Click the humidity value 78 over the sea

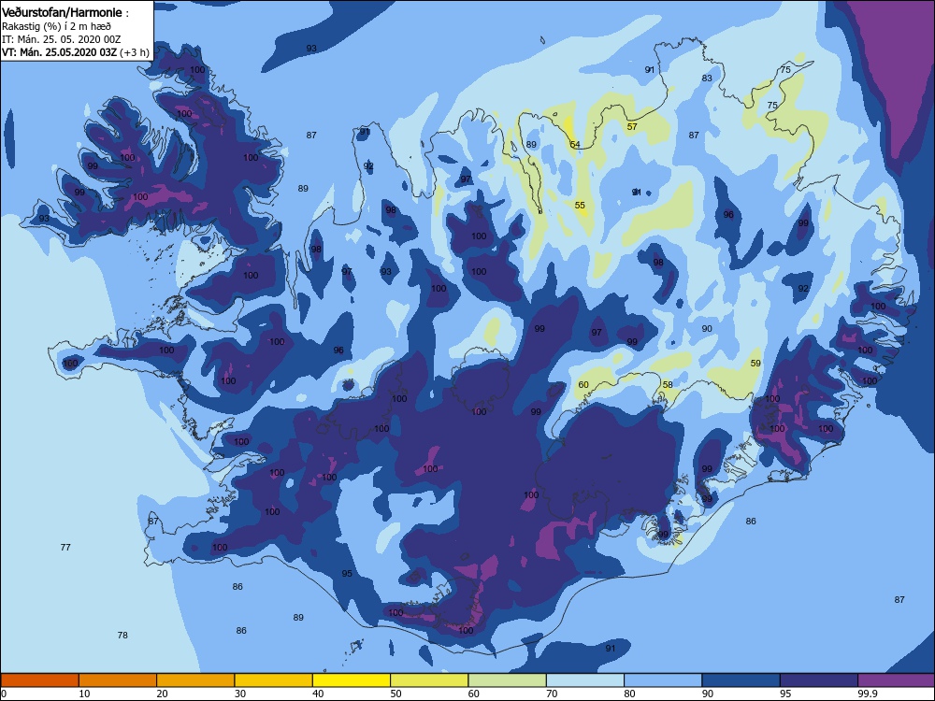(122, 636)
